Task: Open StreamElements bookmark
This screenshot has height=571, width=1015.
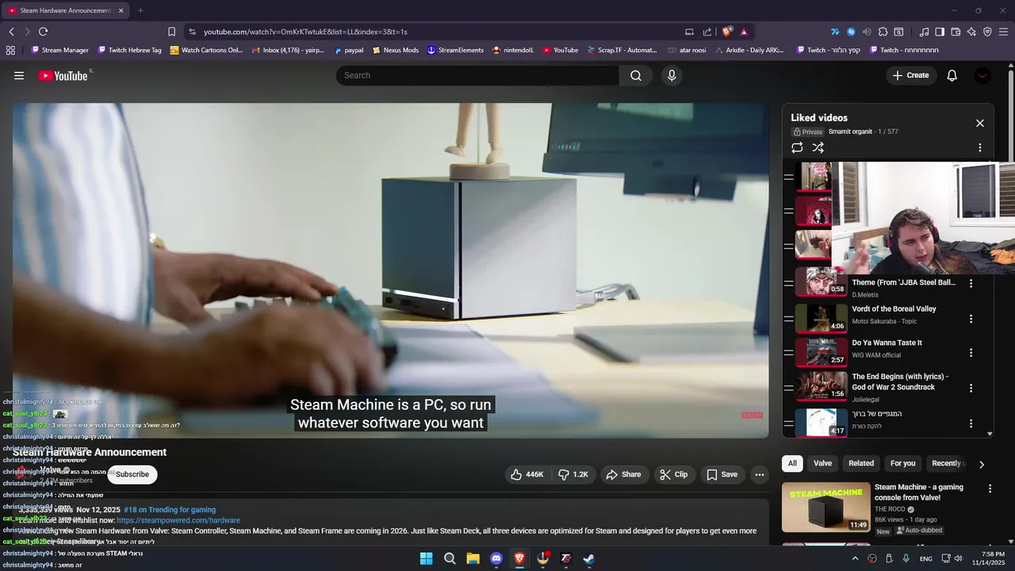Action: click(455, 50)
